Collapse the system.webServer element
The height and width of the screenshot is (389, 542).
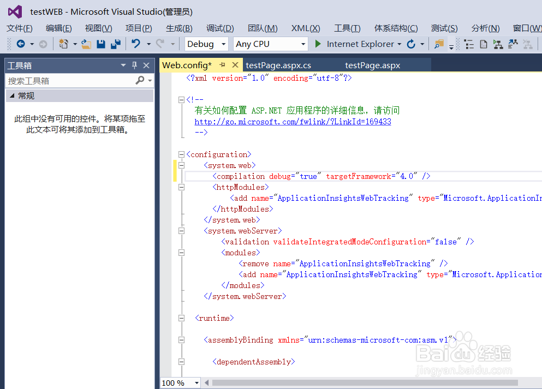click(181, 231)
